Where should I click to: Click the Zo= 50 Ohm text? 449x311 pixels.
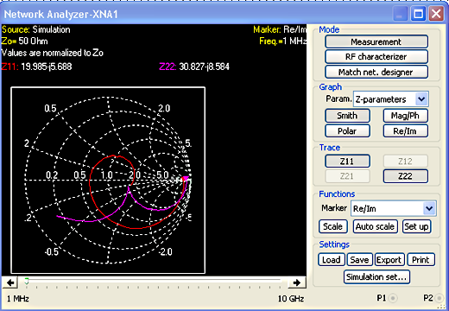click(x=24, y=41)
